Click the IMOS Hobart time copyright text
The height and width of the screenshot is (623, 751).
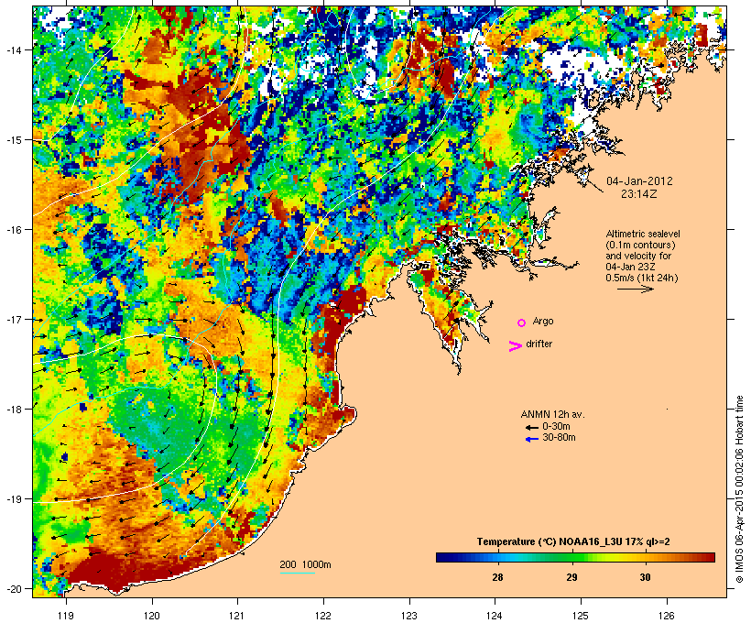(x=740, y=489)
